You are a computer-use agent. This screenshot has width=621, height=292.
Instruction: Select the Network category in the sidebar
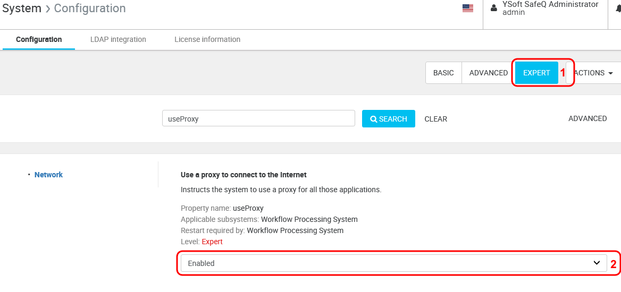pos(48,175)
